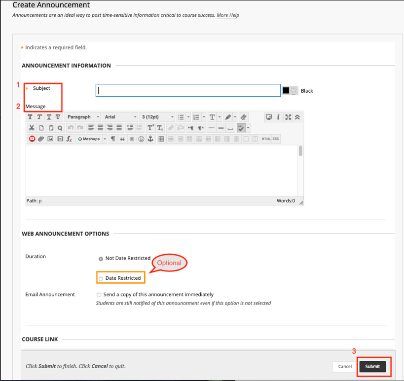404x381 pixels.
Task: Select the Date Restricted radio button
Action: point(101,278)
